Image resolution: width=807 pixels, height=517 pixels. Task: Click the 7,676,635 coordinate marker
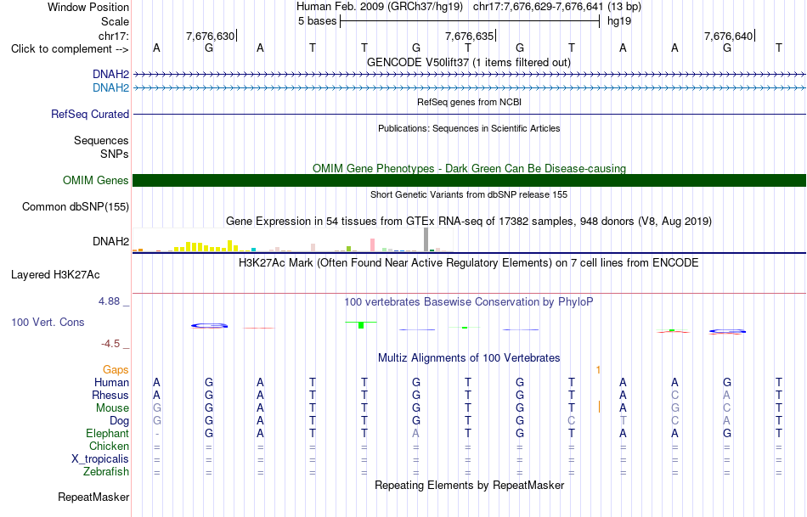(470, 36)
